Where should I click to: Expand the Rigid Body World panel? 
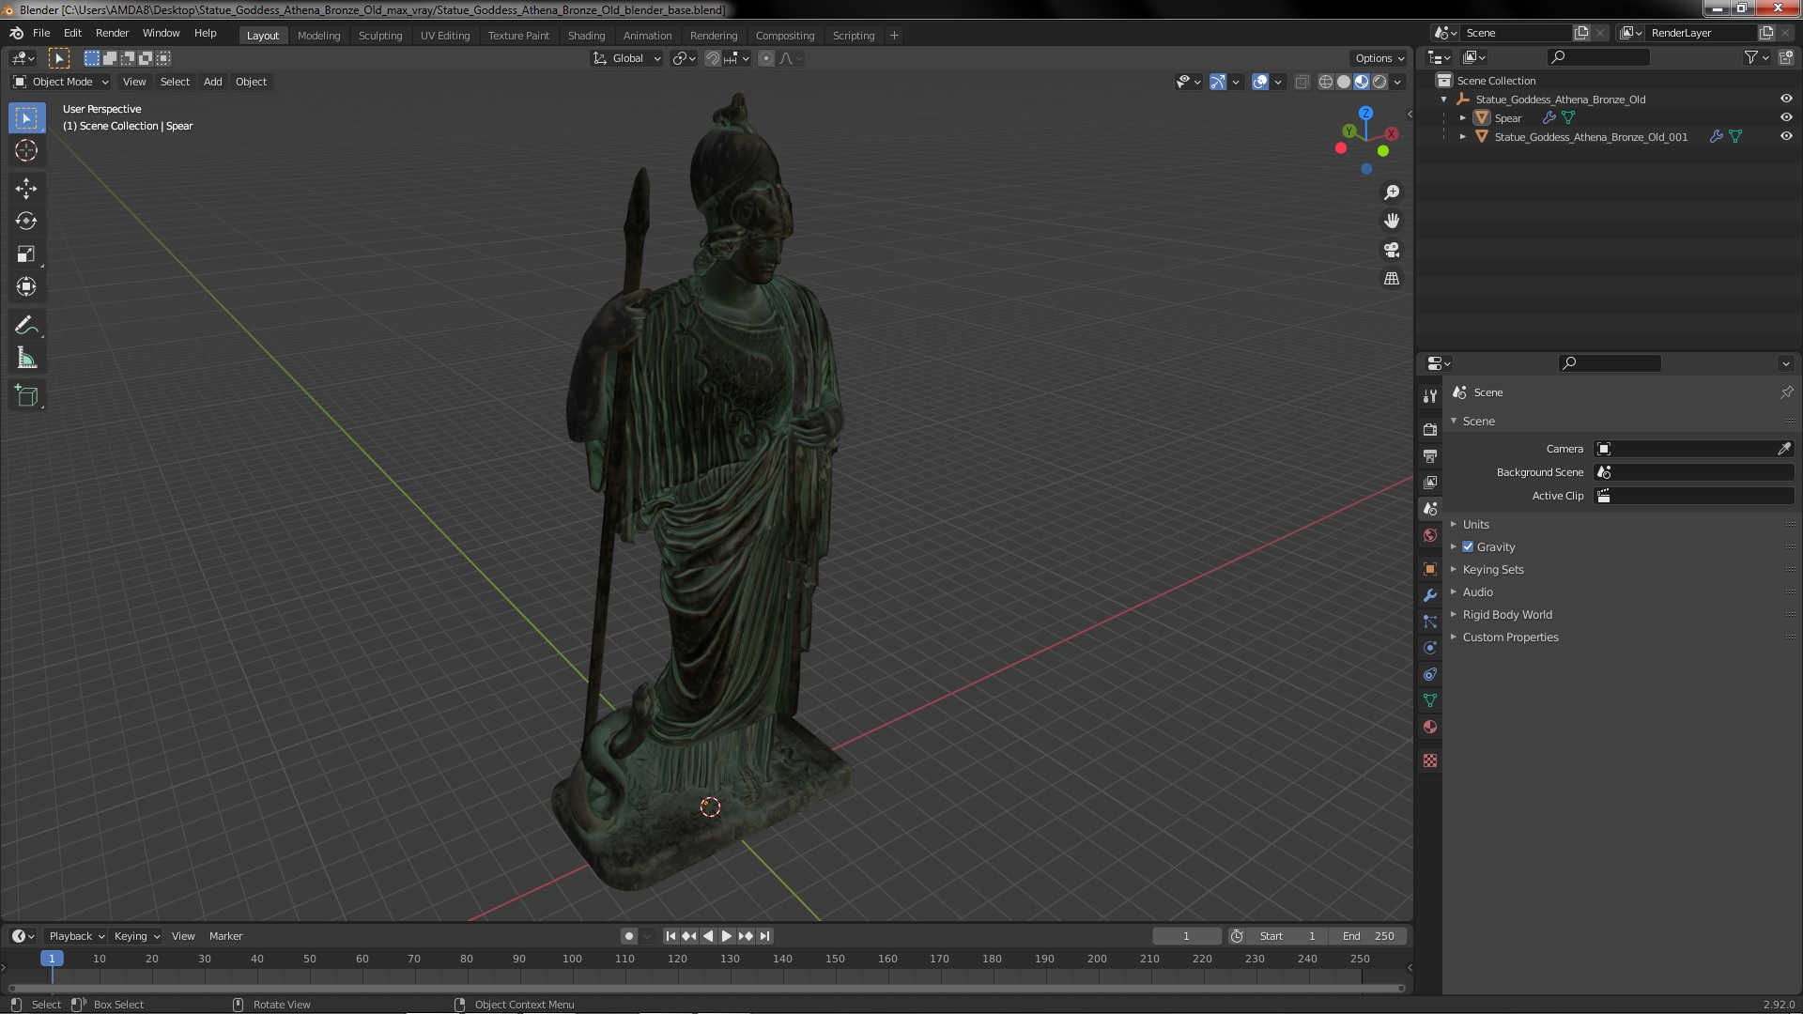click(x=1506, y=614)
